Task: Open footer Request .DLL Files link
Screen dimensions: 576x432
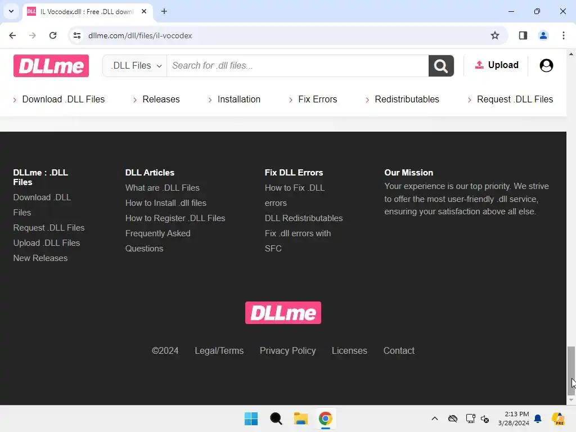Action: coord(49,228)
